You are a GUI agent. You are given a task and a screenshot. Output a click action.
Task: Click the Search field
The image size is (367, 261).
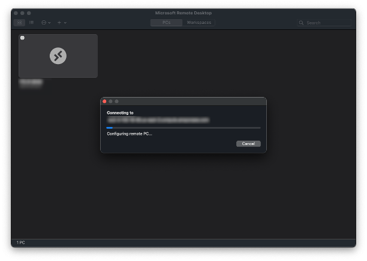click(324, 23)
